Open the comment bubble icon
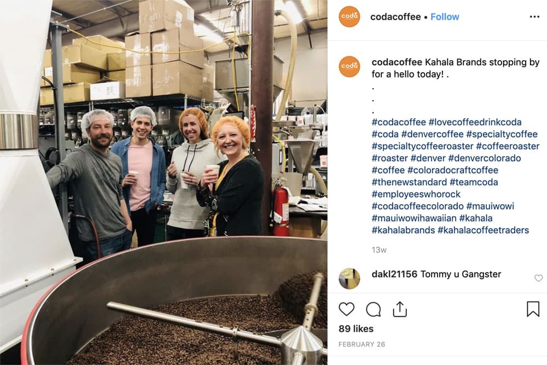This screenshot has width=547, height=365. [x=373, y=309]
